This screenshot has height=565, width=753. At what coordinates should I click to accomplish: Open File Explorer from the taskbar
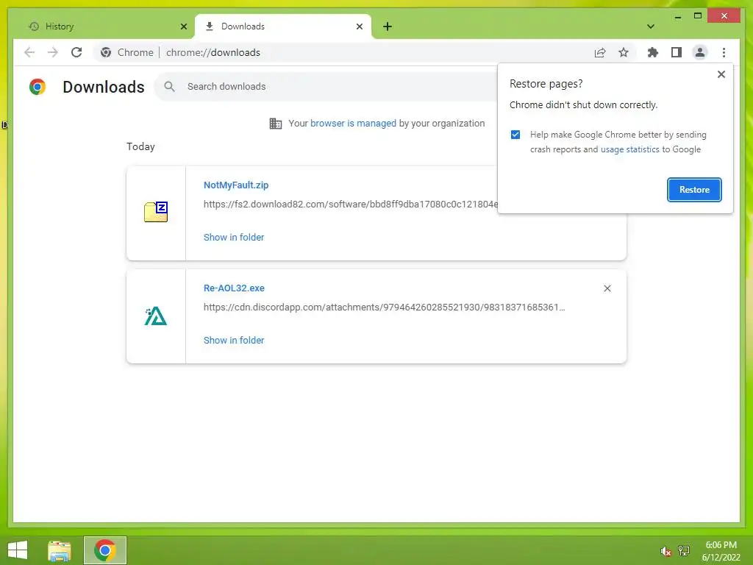tap(60, 550)
